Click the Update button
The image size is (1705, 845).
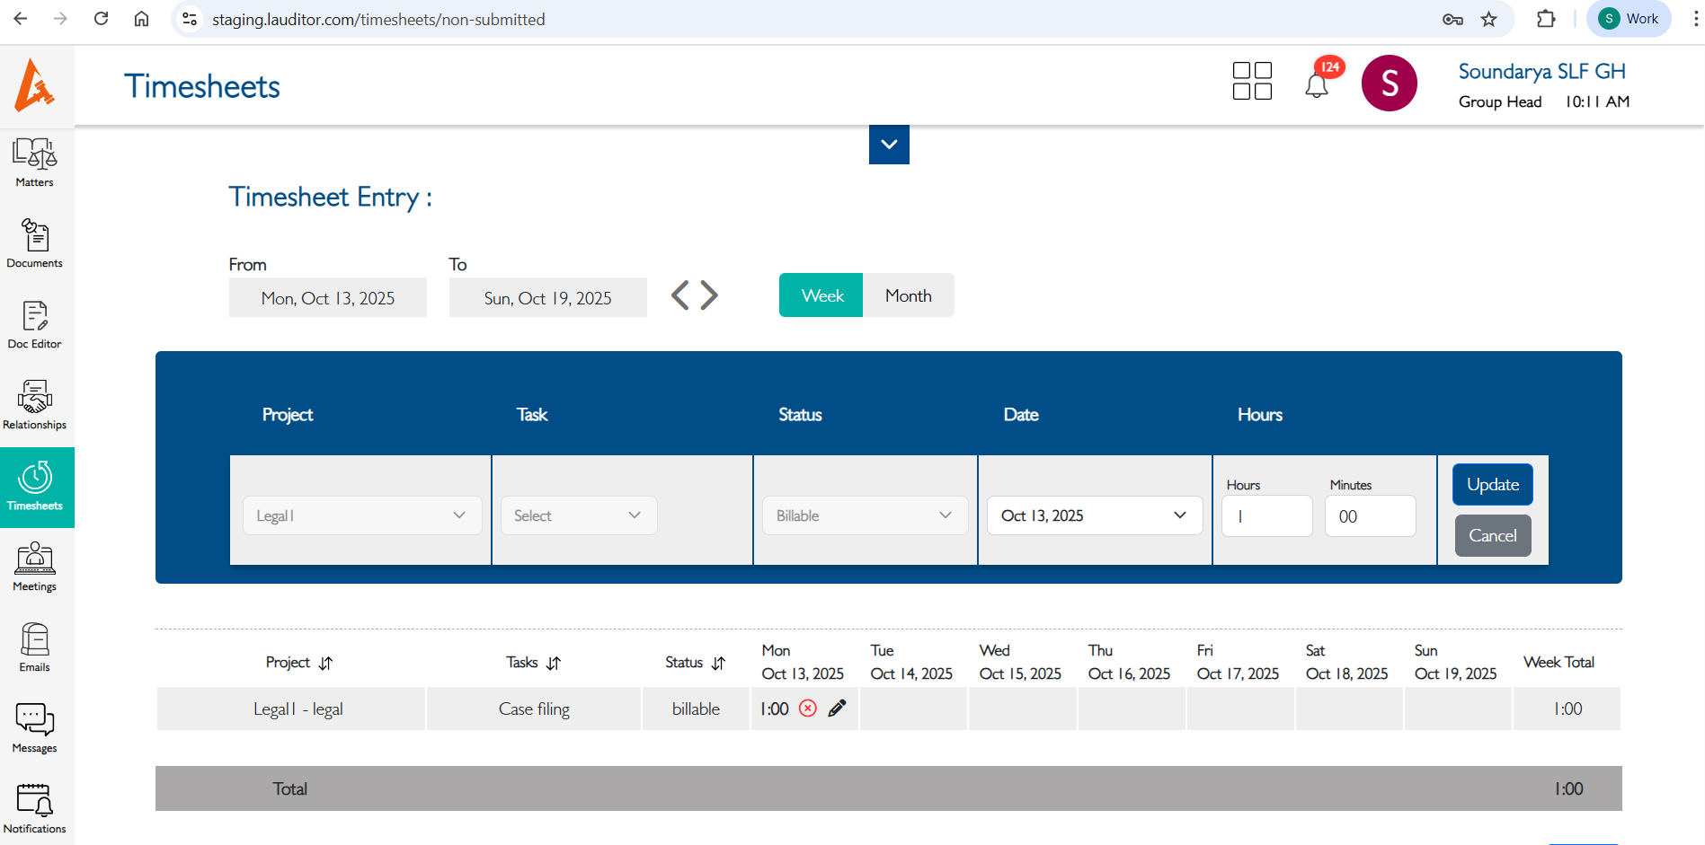pos(1492,485)
